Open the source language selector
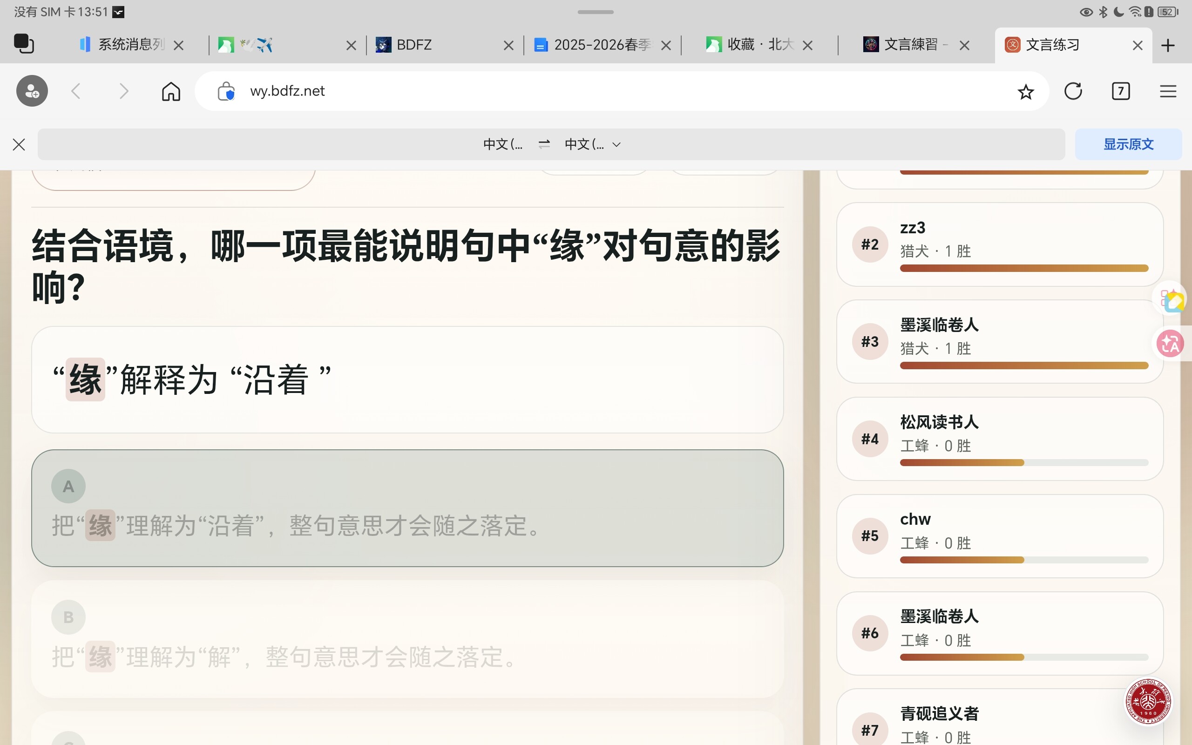The image size is (1192, 745). (x=502, y=144)
